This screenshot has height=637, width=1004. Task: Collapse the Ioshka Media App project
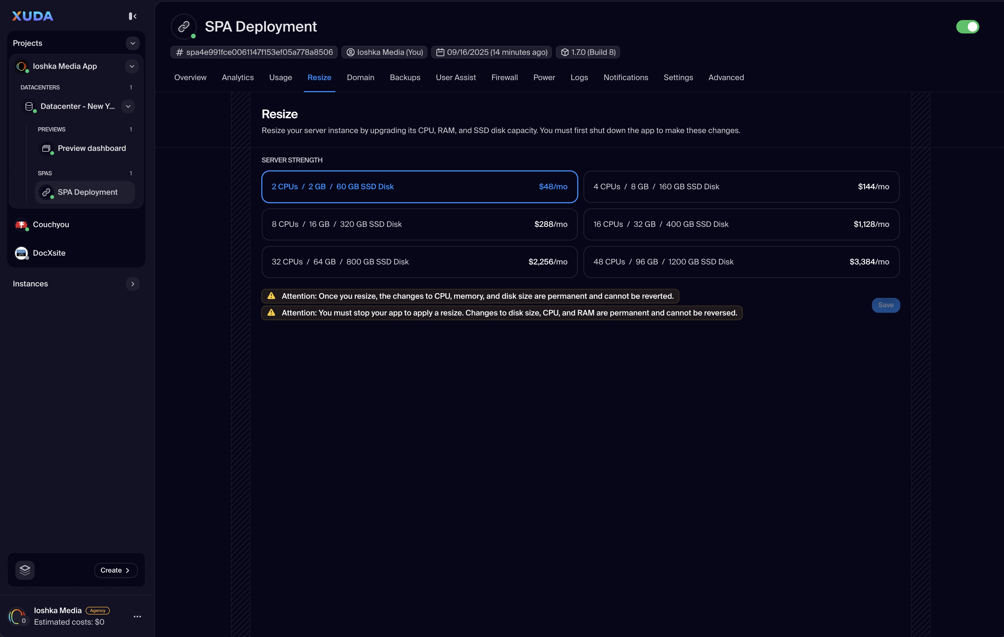coord(132,66)
